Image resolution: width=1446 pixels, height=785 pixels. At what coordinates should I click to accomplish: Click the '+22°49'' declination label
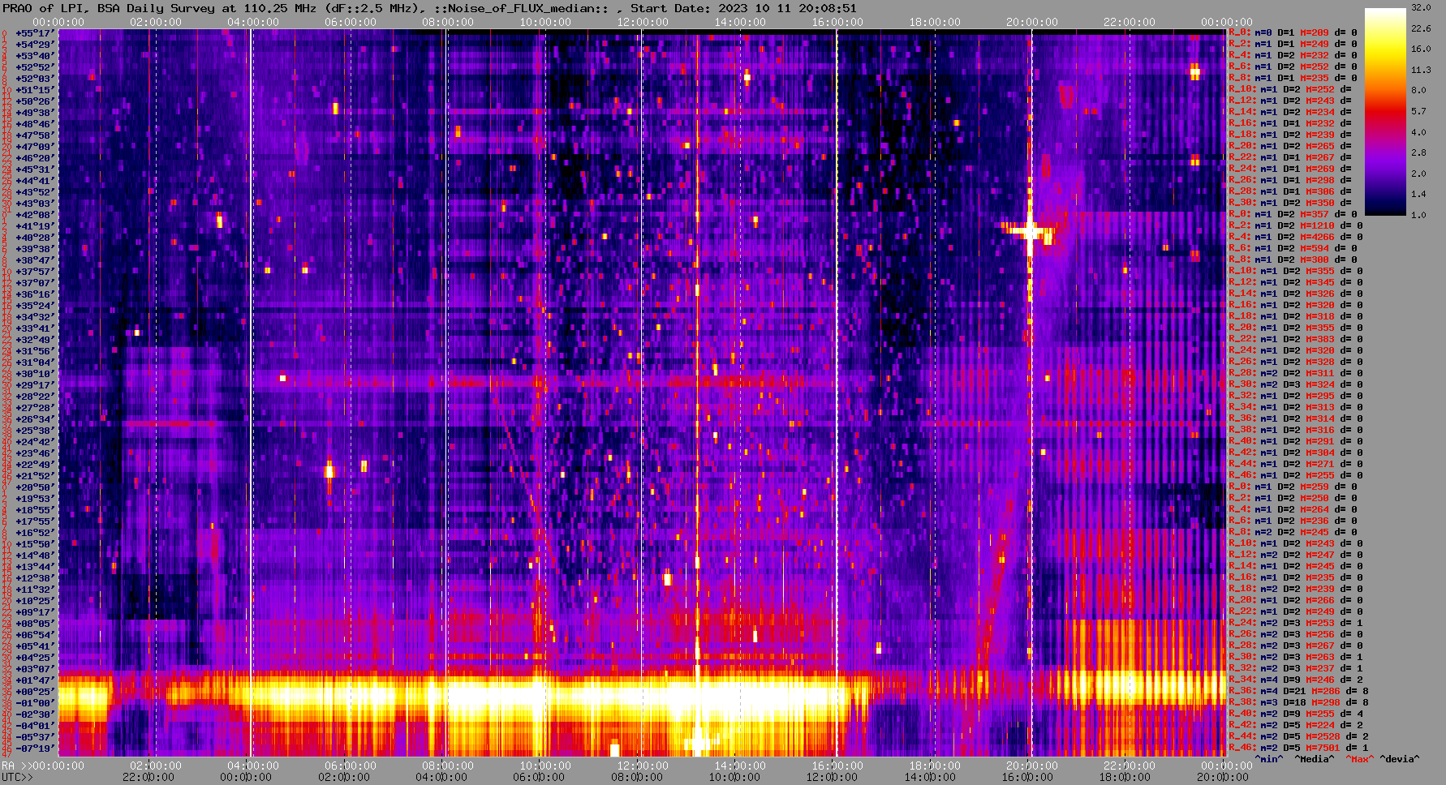coord(34,465)
